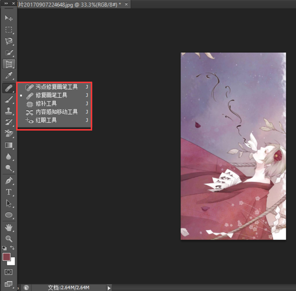Select the Horizontal Type tool
This screenshot has height=291, width=296.
[9, 192]
